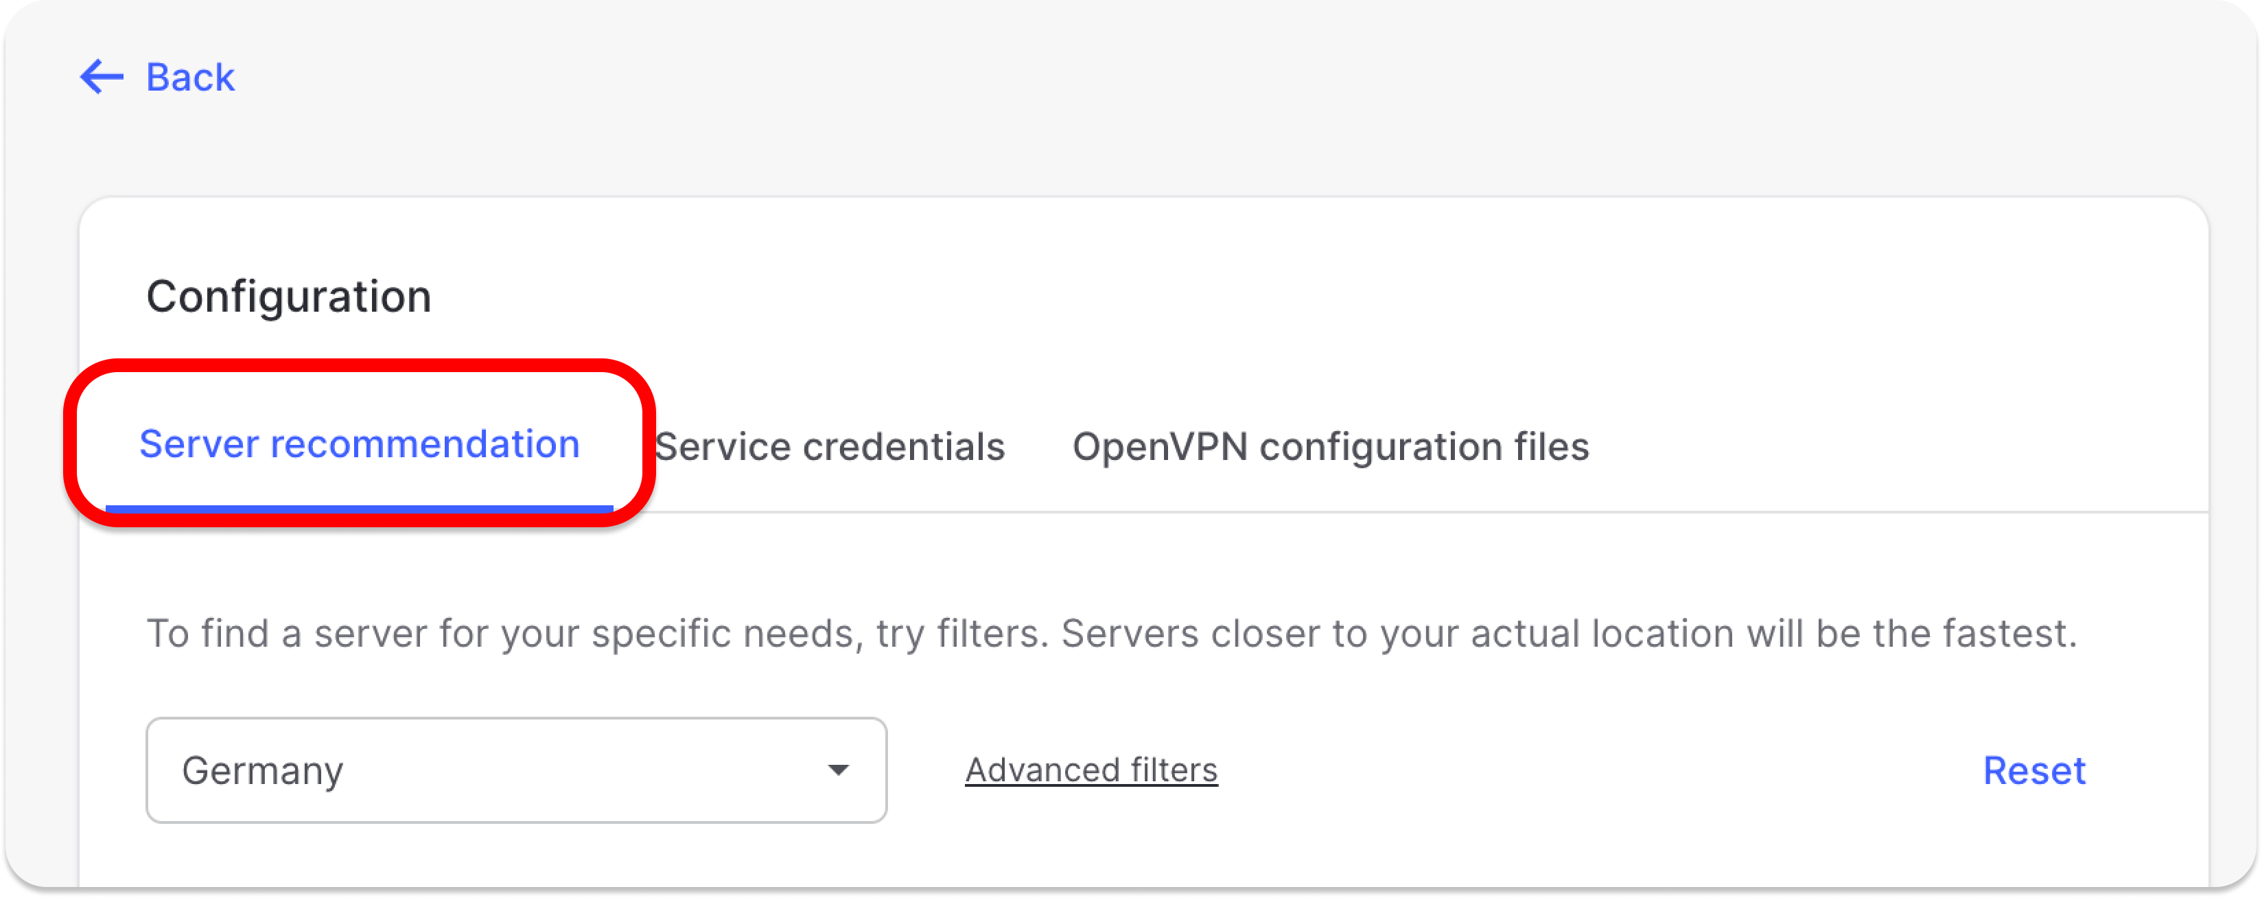Click the blank space right of the Configuration title
The height and width of the screenshot is (898, 2262).
click(x=1229, y=296)
